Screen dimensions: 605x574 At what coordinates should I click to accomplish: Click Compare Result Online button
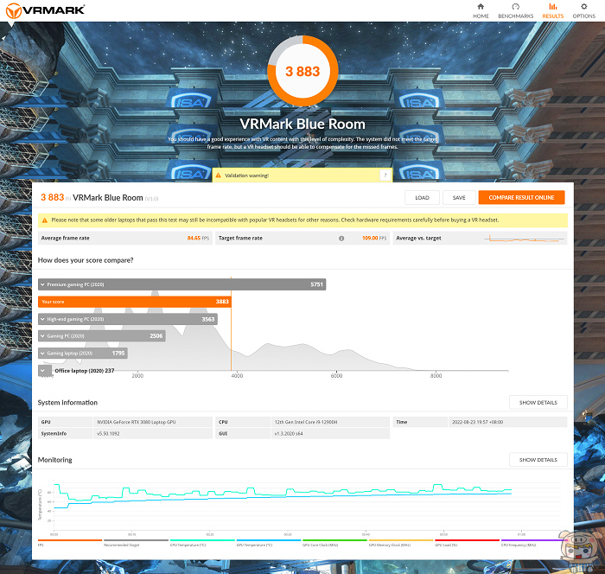click(521, 198)
